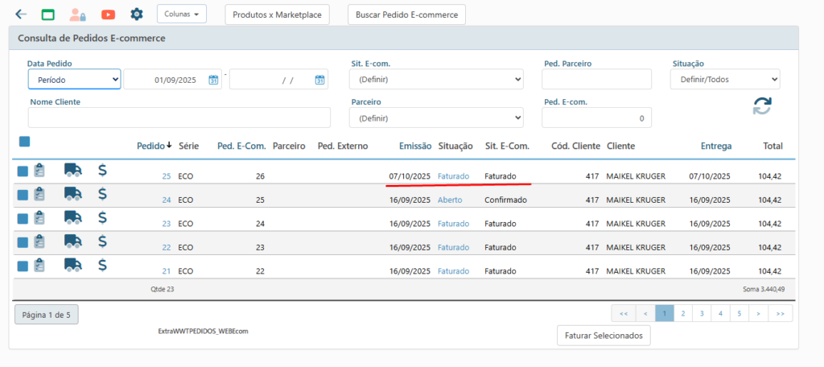The image size is (824, 367).
Task: Jump to last page with >> button
Action: point(780,313)
